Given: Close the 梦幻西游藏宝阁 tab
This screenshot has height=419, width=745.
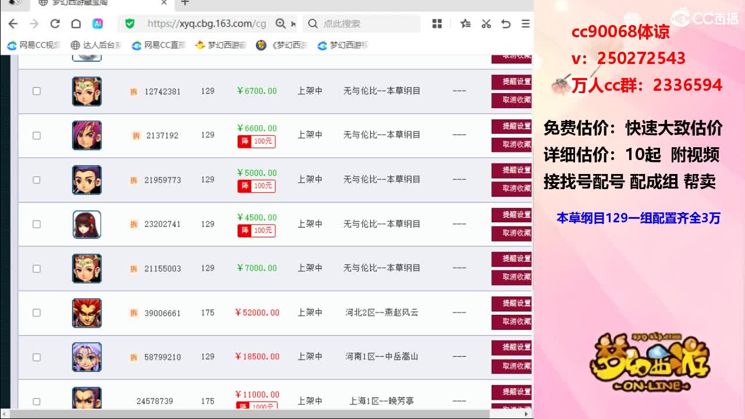Looking at the screenshot, I should pyautogui.click(x=164, y=3).
